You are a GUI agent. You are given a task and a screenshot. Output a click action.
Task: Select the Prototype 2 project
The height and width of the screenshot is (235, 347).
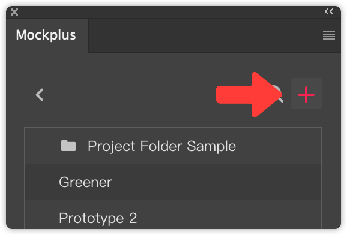coord(173,216)
